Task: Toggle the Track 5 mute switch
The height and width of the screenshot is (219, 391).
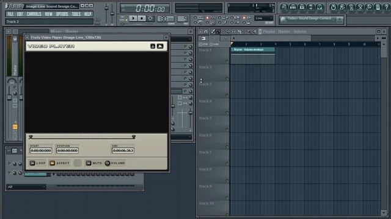Action: [227, 130]
